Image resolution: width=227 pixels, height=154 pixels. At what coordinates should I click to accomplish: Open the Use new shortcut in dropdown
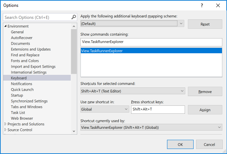coord(126,109)
